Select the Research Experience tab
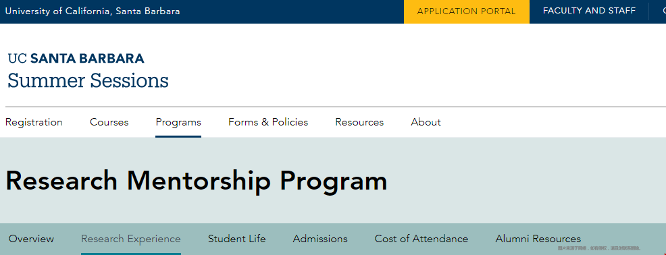Screen dimensions: 666x255 pos(131,239)
